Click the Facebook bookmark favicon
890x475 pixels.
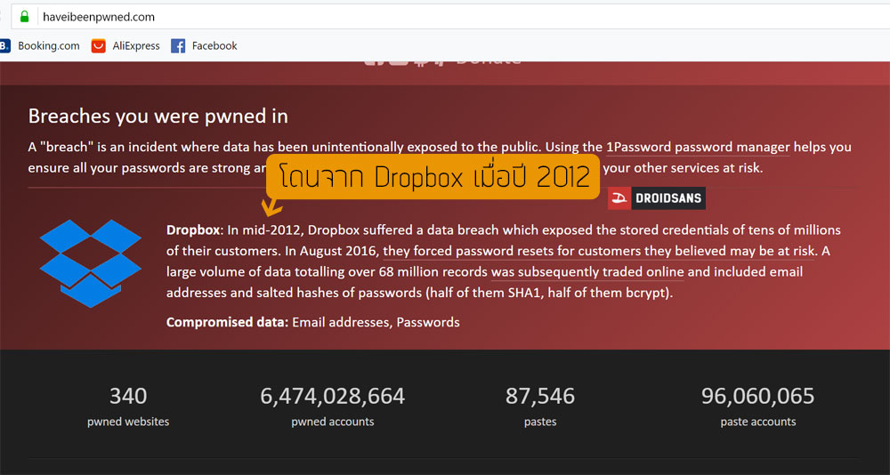pyautogui.click(x=178, y=46)
